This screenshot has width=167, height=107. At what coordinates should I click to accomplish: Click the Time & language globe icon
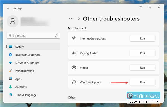[x=11, y=95]
